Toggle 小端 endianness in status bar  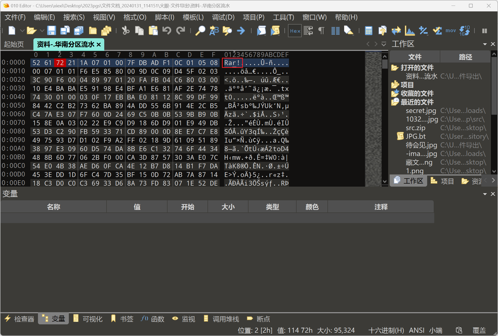coord(436,330)
